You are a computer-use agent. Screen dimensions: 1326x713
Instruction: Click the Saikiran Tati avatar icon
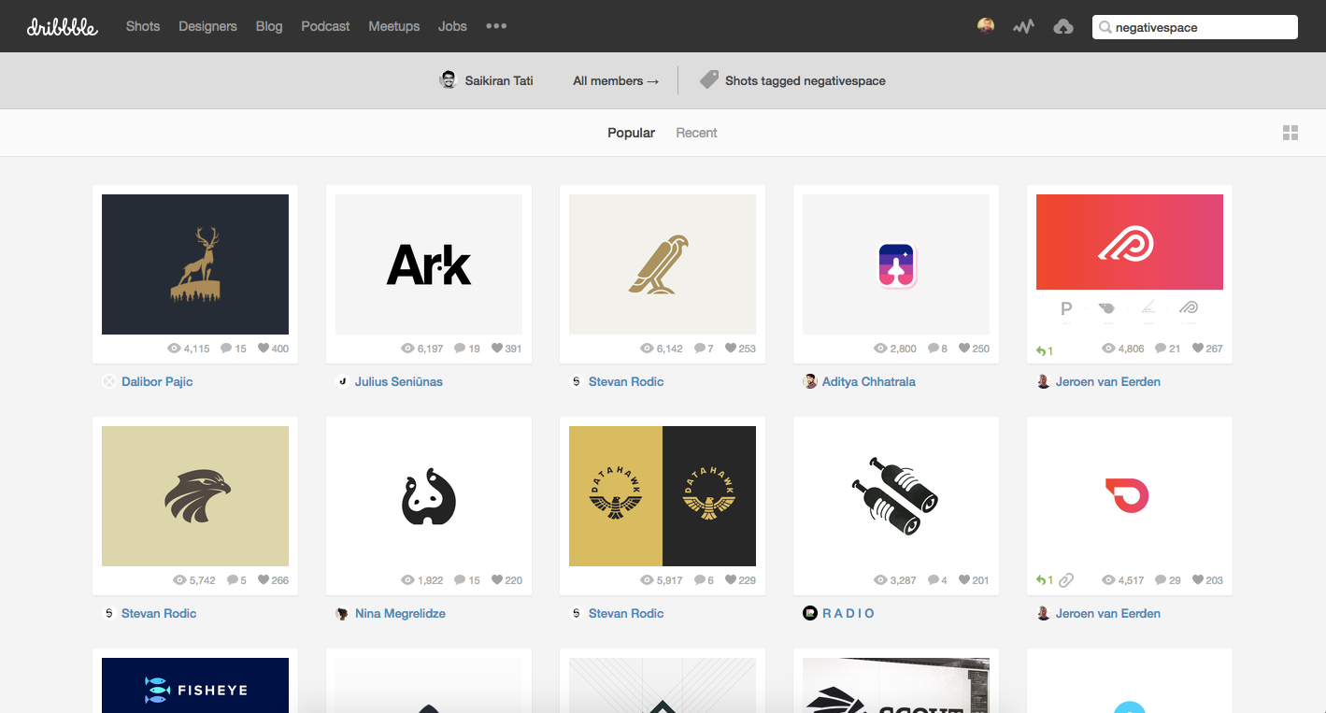449,79
